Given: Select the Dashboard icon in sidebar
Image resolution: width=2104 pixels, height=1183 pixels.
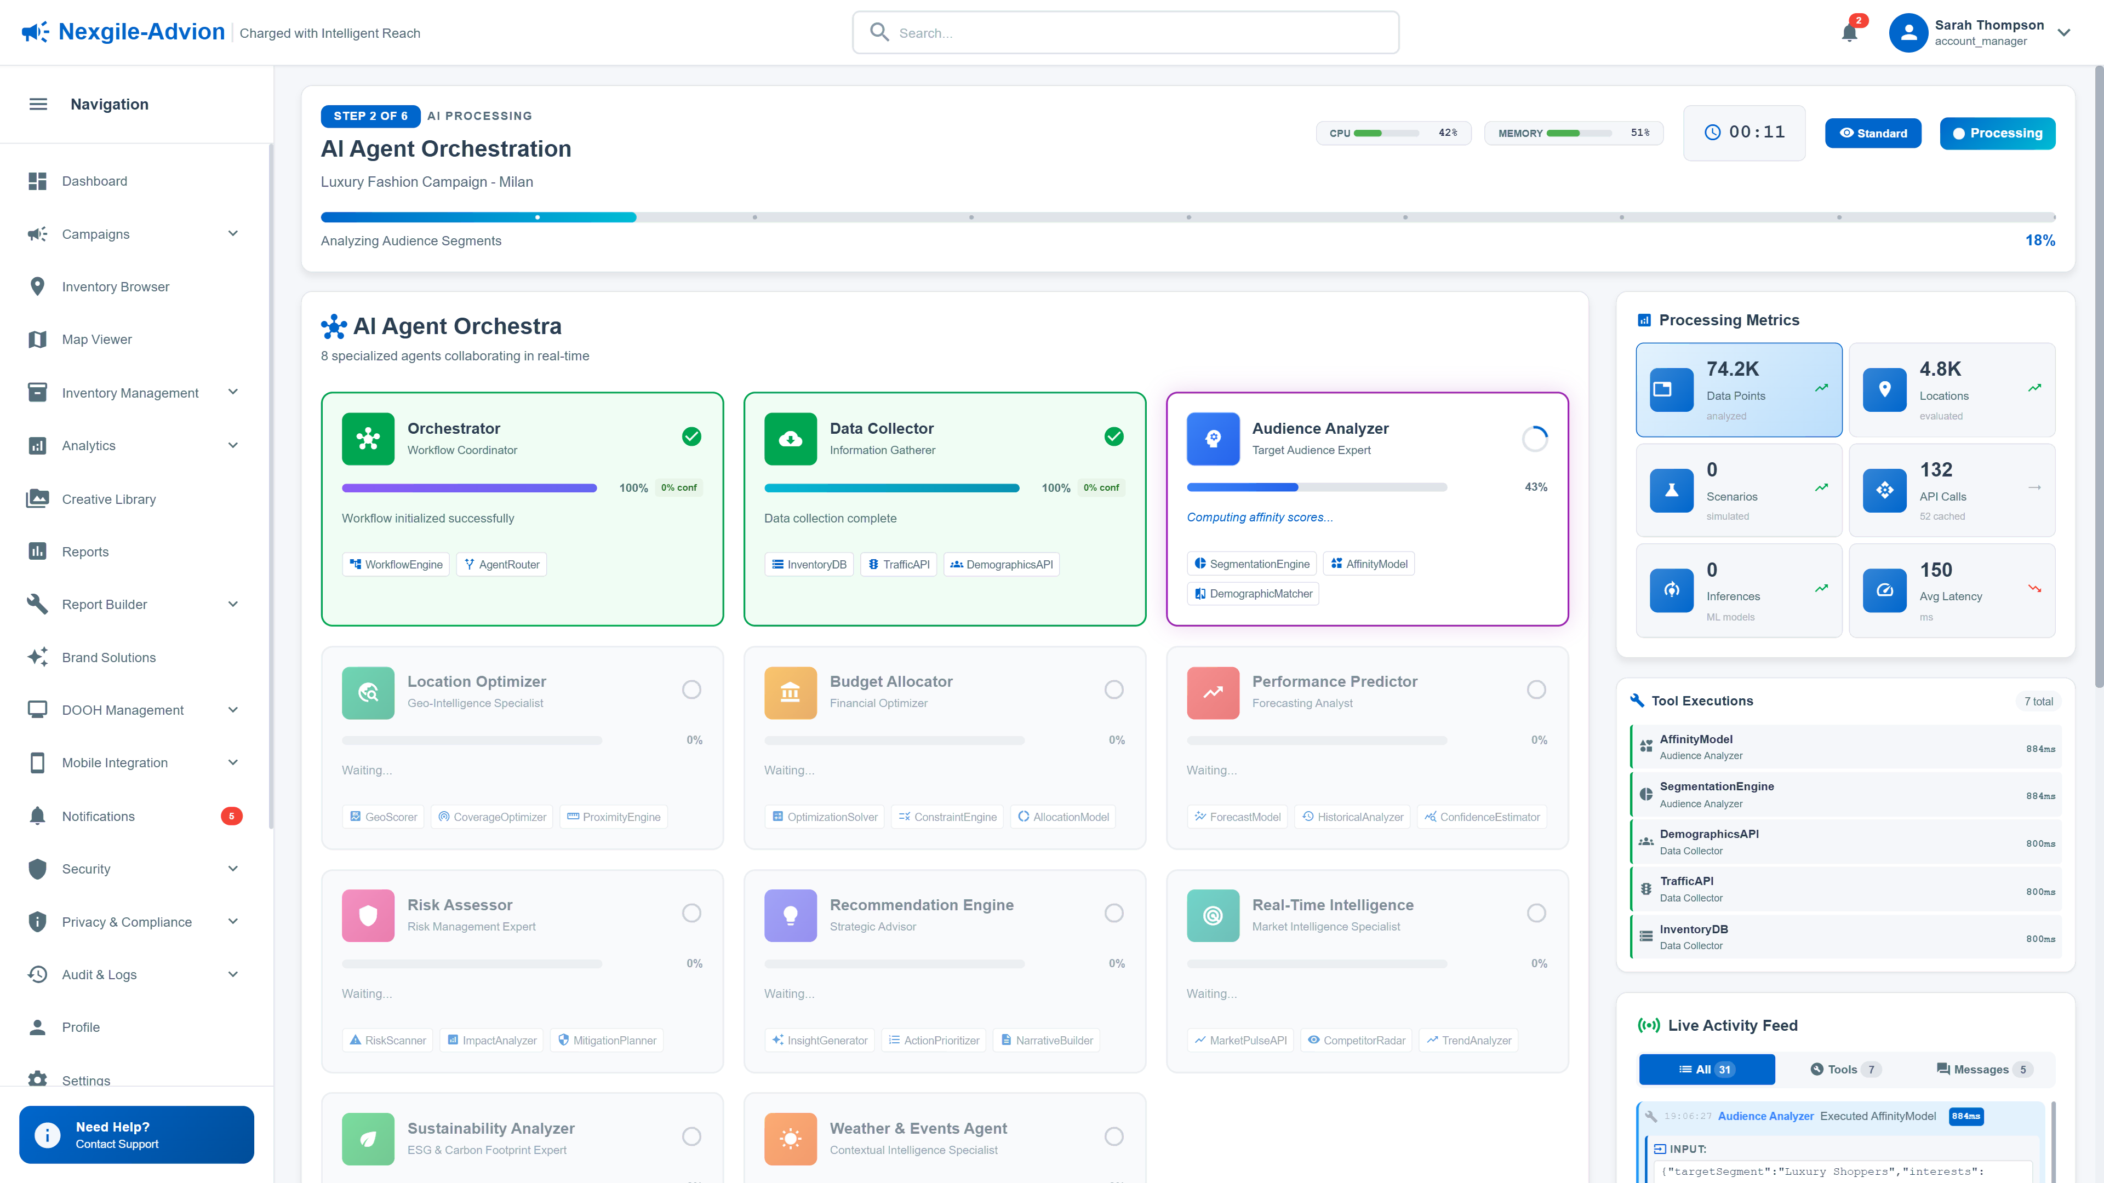Looking at the screenshot, I should click(x=38, y=180).
